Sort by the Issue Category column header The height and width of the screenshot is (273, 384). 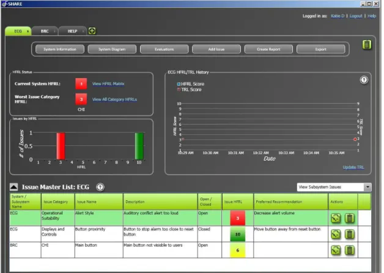point(58,202)
